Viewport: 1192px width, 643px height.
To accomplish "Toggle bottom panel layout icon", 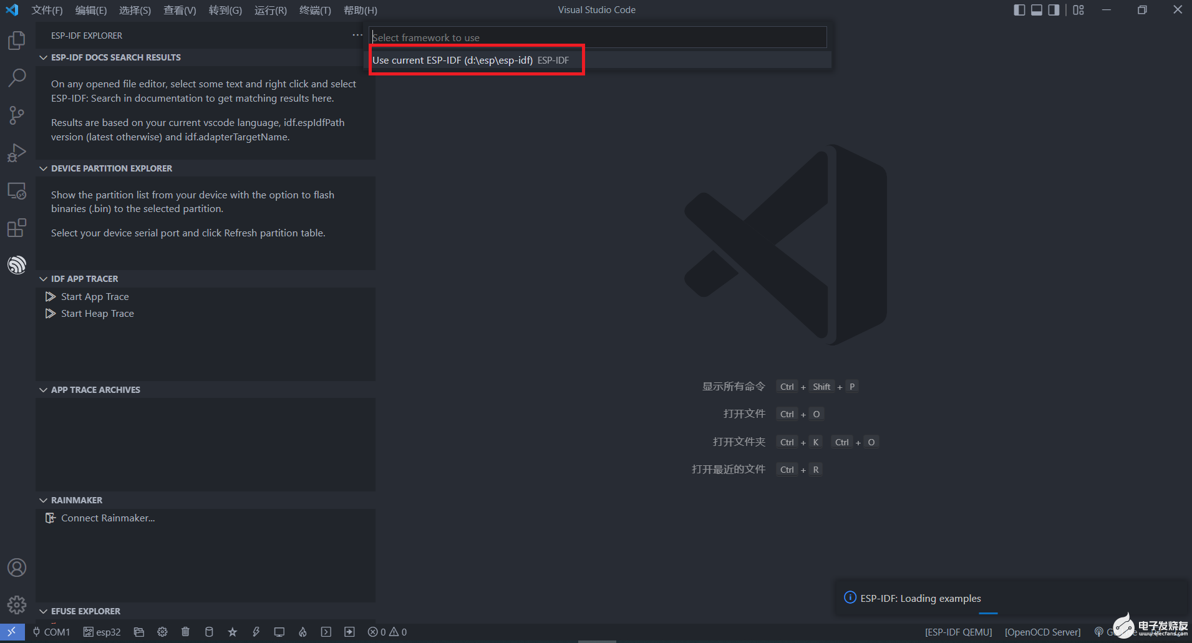I will coord(1037,10).
